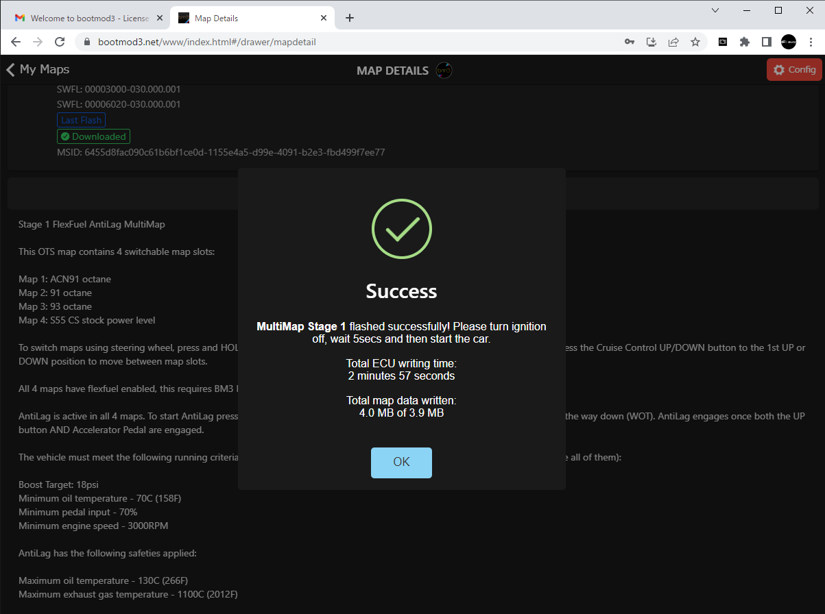This screenshot has width=825, height=614.
Task: Open a new browser tab
Action: [350, 19]
